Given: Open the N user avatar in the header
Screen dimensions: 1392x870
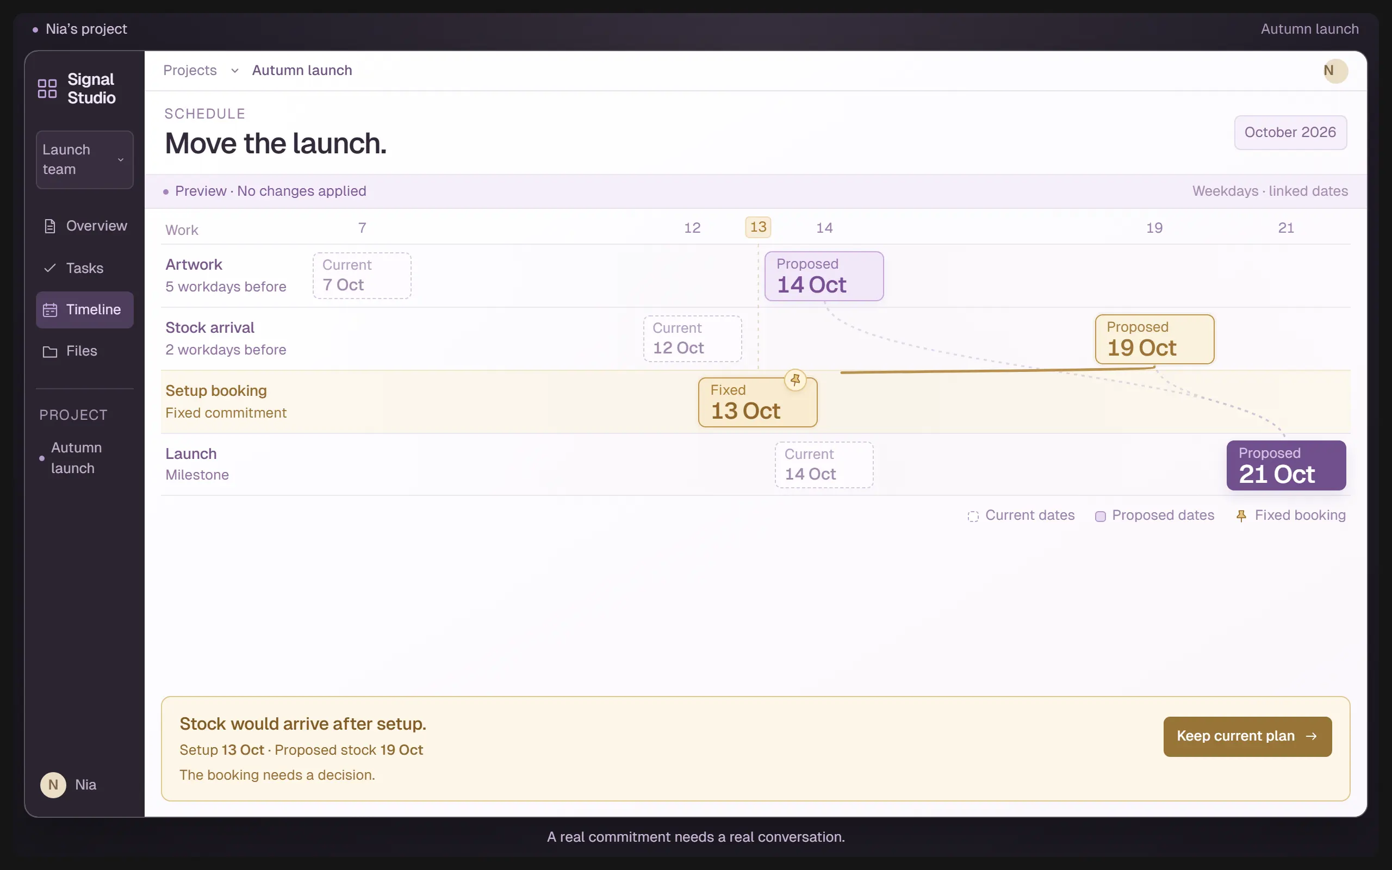Looking at the screenshot, I should point(1335,71).
